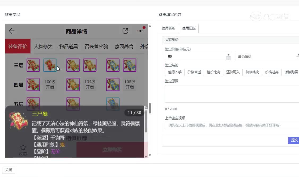This screenshot has height=177, width=299.
Task: Click the product panel scrollbar thumb
Action: pos(150,108)
